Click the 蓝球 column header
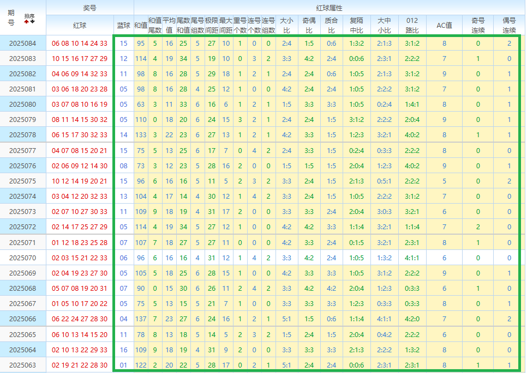 [x=124, y=26]
